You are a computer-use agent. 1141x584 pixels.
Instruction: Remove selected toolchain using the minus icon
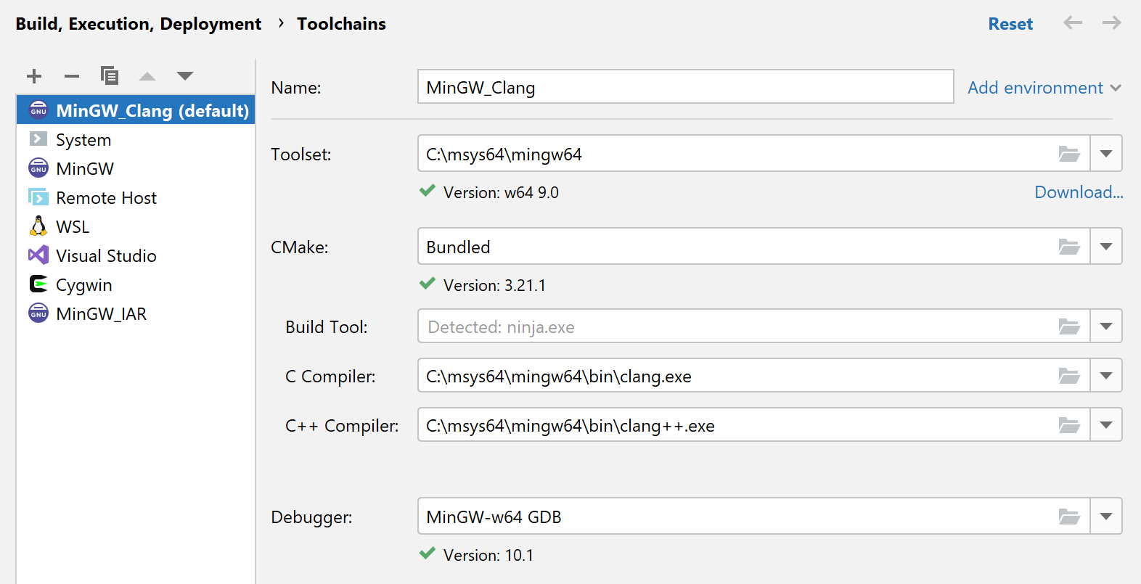[x=71, y=75]
